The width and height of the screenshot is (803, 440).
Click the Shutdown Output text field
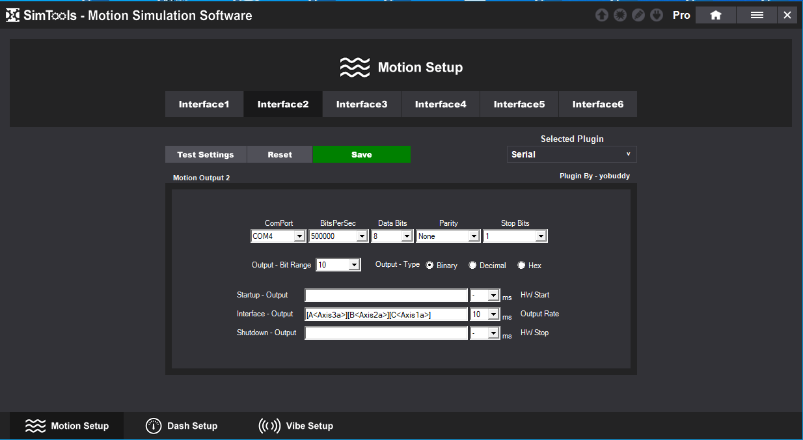pyautogui.click(x=387, y=333)
